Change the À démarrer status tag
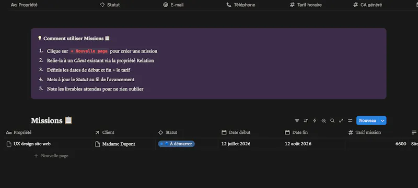 click(176, 144)
